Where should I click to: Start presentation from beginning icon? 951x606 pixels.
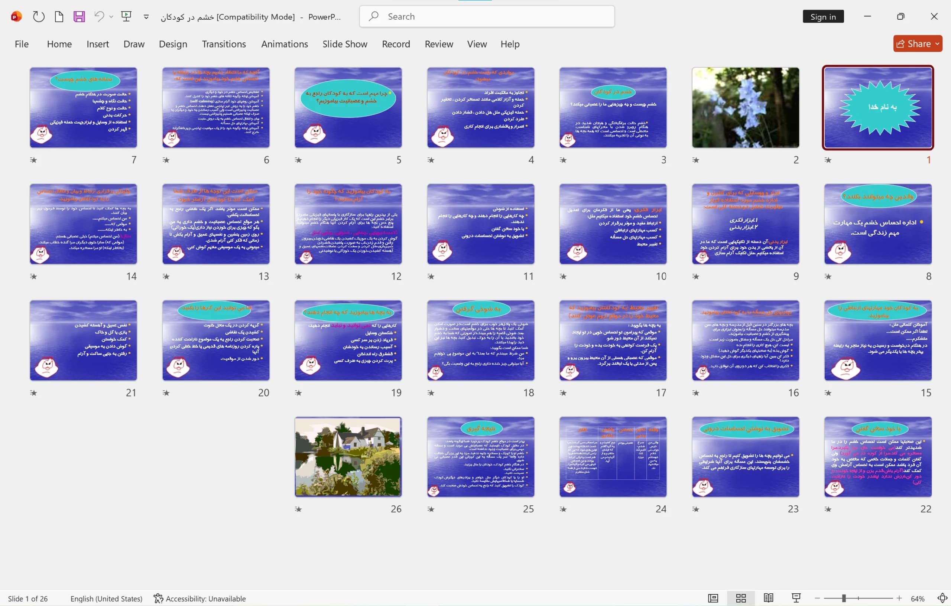[x=126, y=17]
